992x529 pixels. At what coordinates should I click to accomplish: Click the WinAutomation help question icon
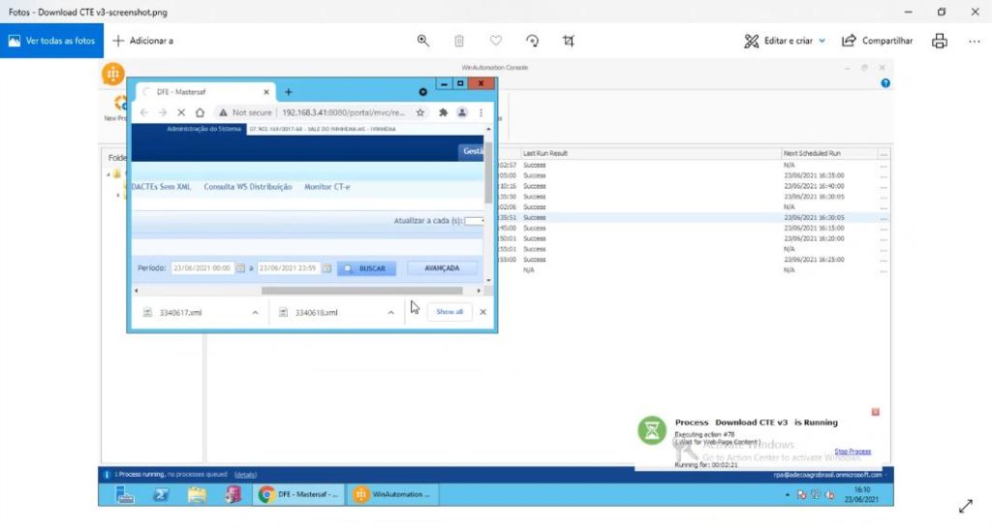pyautogui.click(x=885, y=83)
